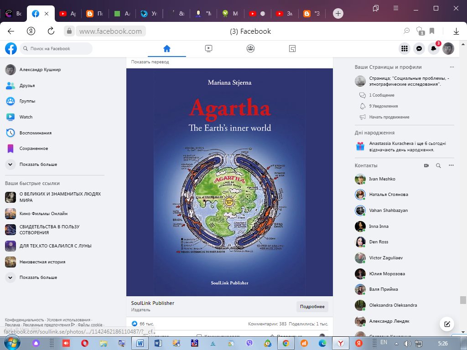Viewport: 467px width, 350px height.
Task: Click Показать перевод above the post image
Action: (150, 62)
